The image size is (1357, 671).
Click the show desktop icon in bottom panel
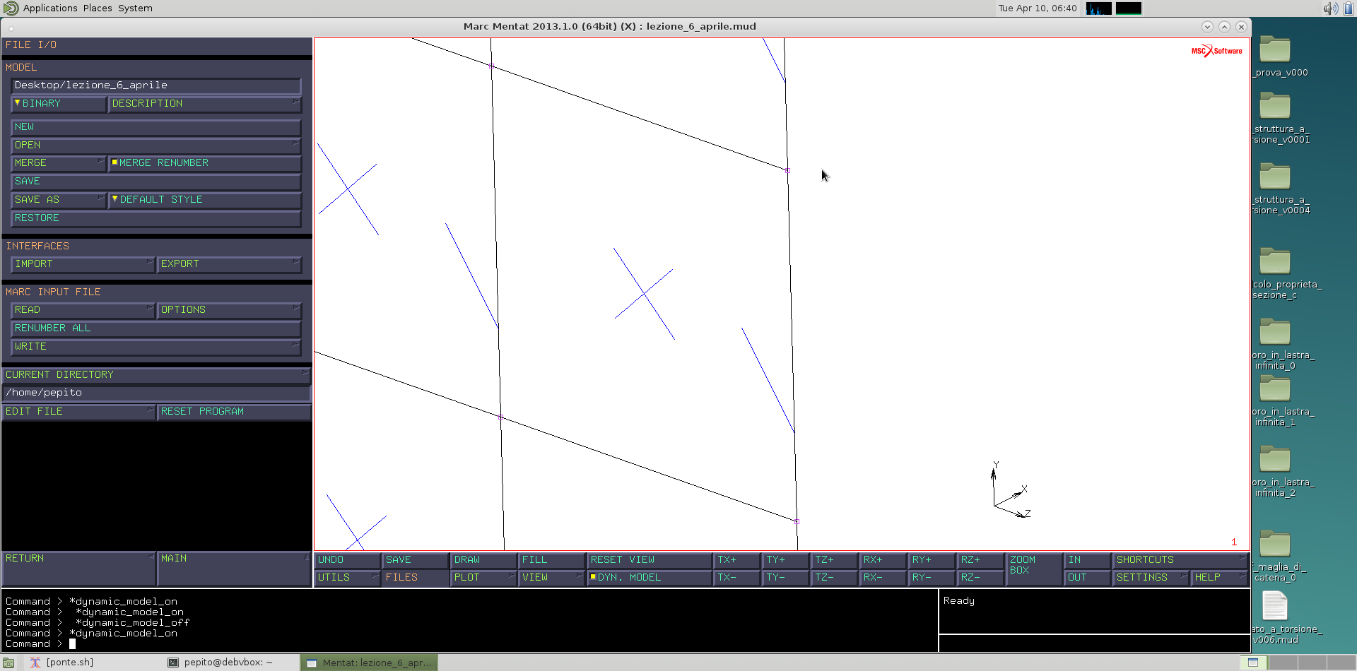tap(8, 663)
